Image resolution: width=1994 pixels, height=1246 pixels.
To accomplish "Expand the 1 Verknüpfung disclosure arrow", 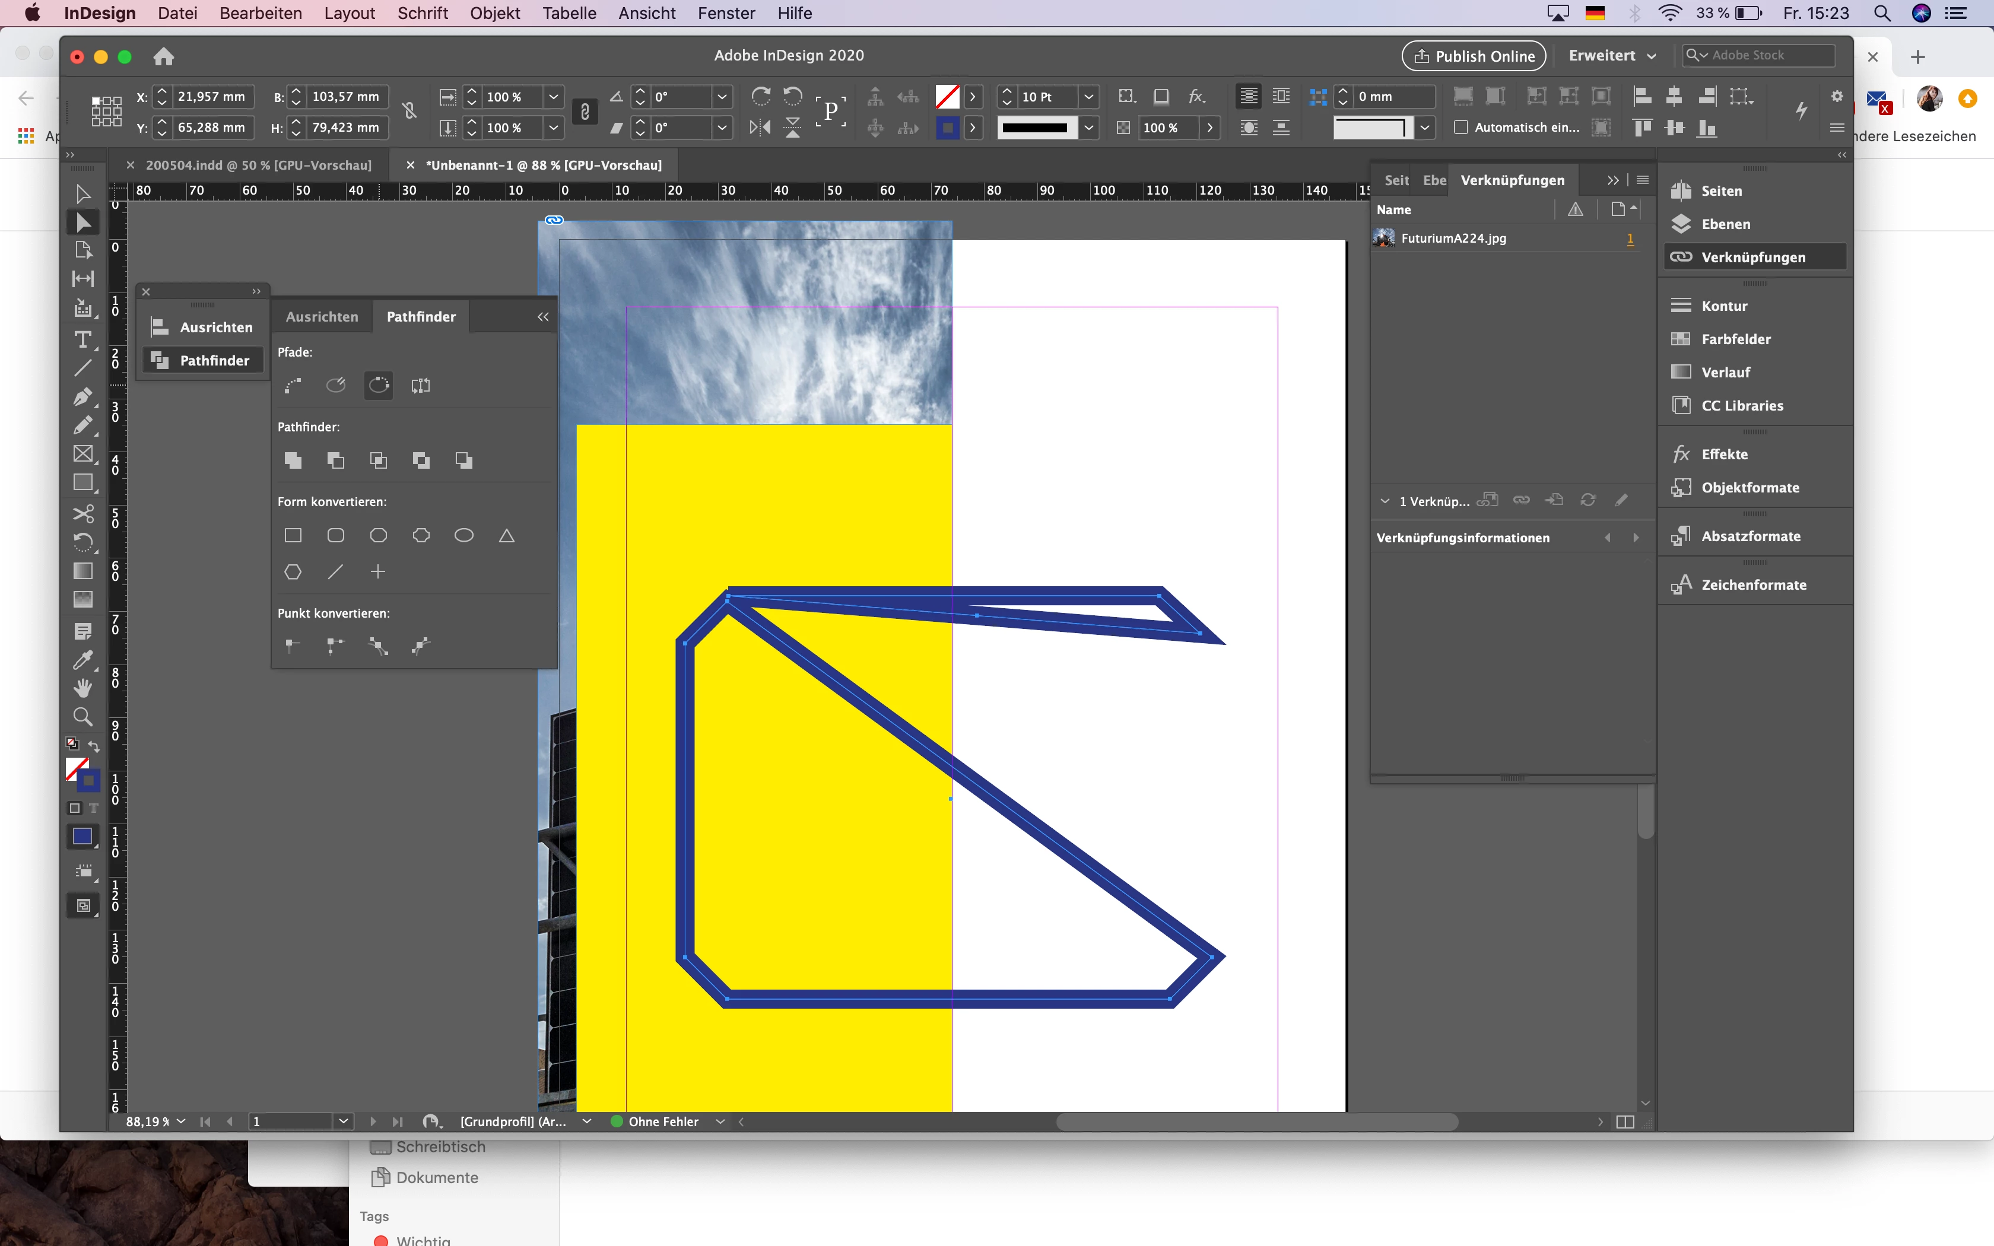I will pyautogui.click(x=1385, y=501).
